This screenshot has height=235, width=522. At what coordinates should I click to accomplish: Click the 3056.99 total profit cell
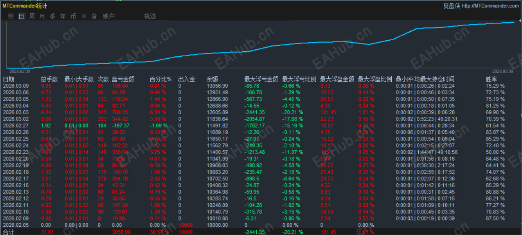pos(121,232)
